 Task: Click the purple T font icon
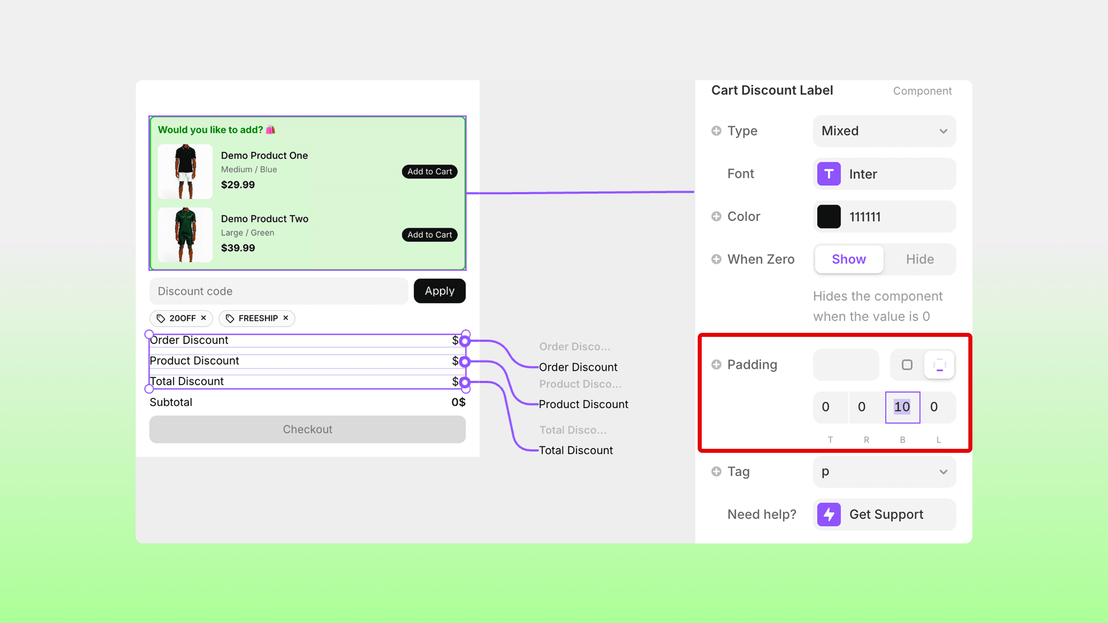[828, 174]
